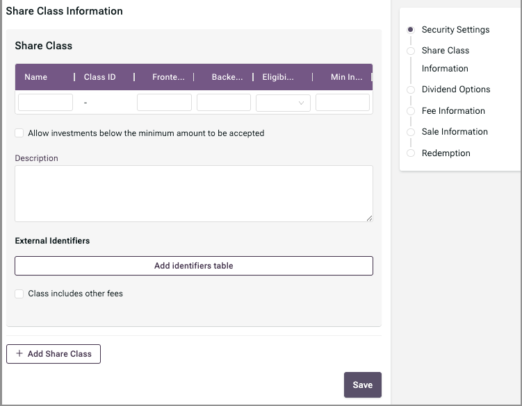Screen dimensions: 522x406
Task: Select the Dividend Options step circle
Action: 411,90
